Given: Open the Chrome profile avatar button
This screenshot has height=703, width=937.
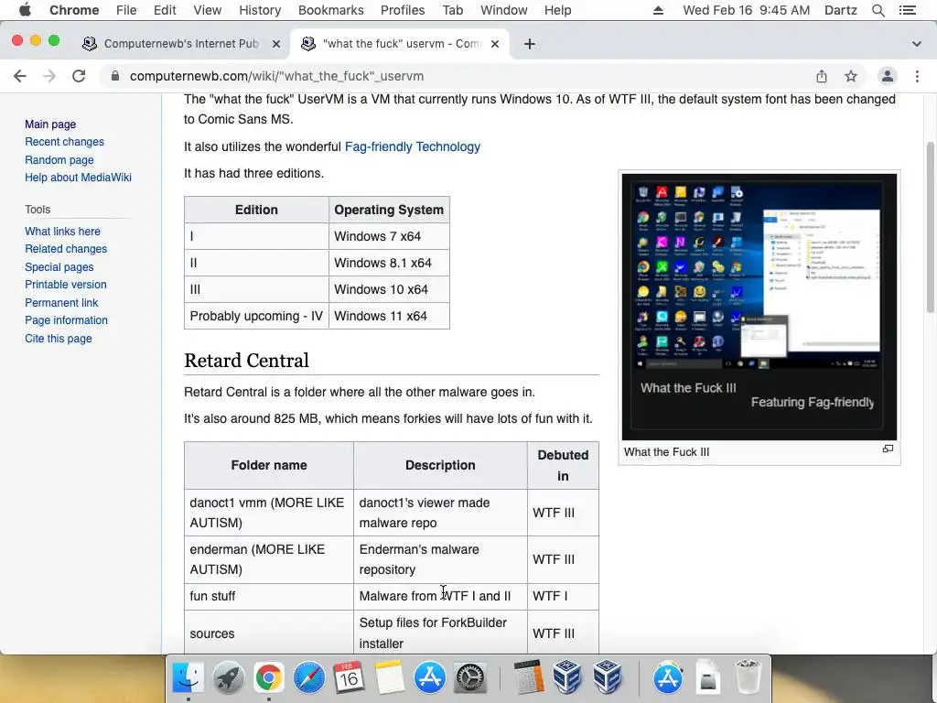Looking at the screenshot, I should click(x=888, y=76).
